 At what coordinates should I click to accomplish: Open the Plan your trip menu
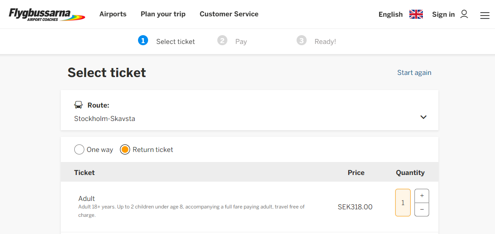coord(163,14)
